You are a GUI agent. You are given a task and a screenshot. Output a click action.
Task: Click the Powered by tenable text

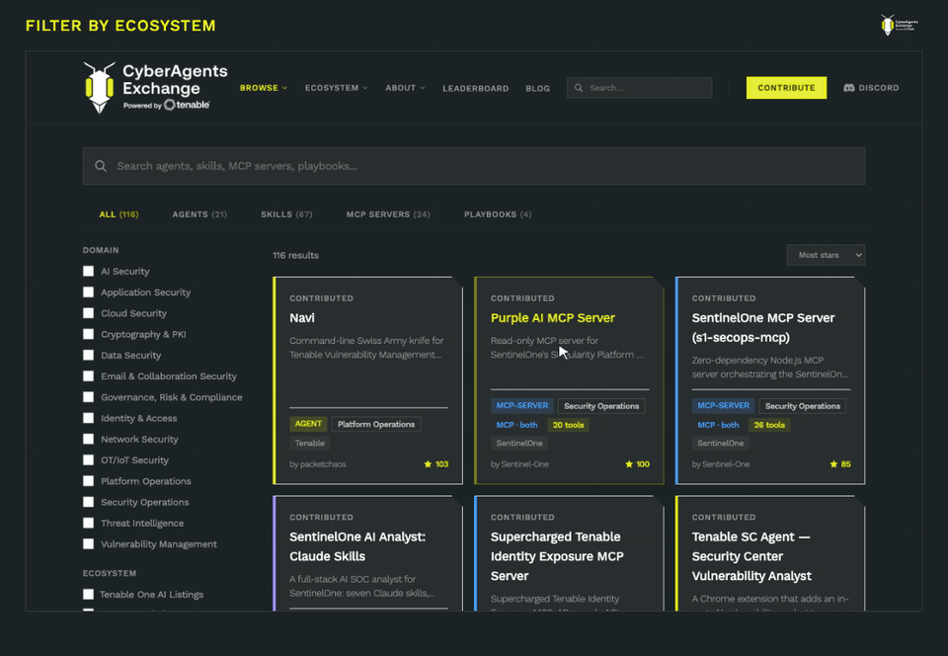click(x=166, y=105)
